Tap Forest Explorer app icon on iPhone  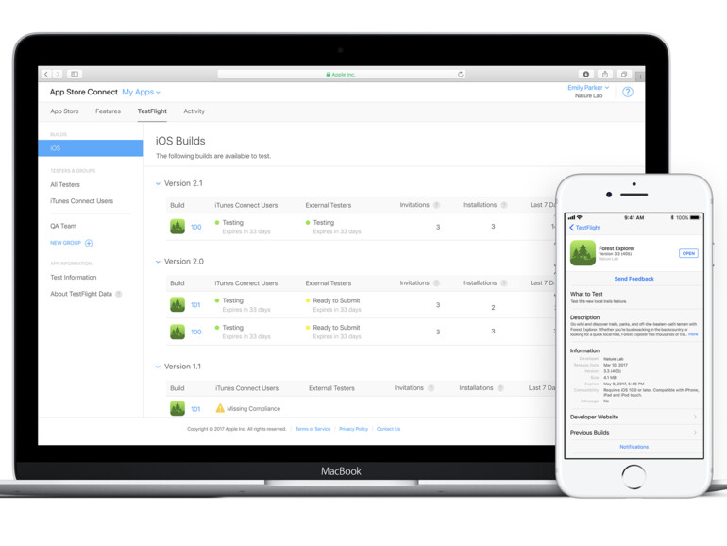pos(583,253)
